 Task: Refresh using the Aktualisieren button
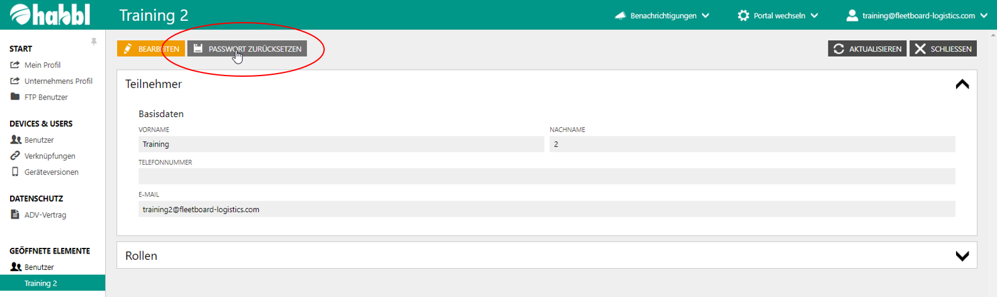(x=867, y=48)
